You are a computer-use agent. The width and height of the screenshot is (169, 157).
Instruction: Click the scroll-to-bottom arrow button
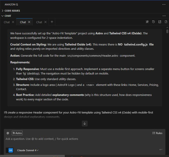pos(84,124)
